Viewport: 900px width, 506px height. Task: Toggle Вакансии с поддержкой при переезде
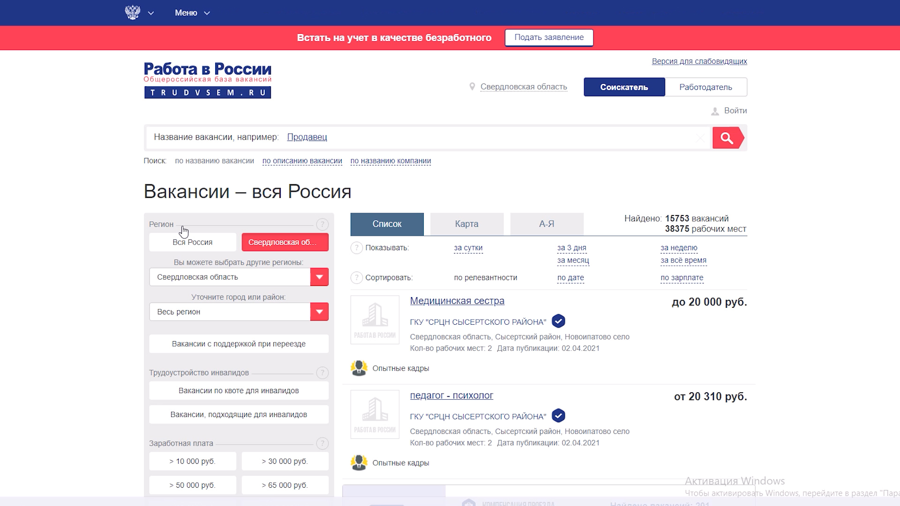239,344
